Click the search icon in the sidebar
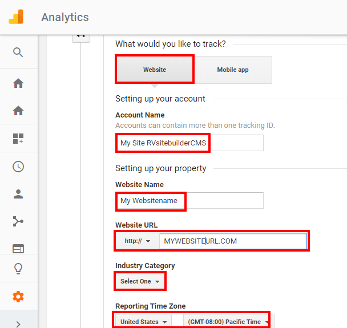Image resolution: width=347 pixels, height=328 pixels. [x=18, y=52]
